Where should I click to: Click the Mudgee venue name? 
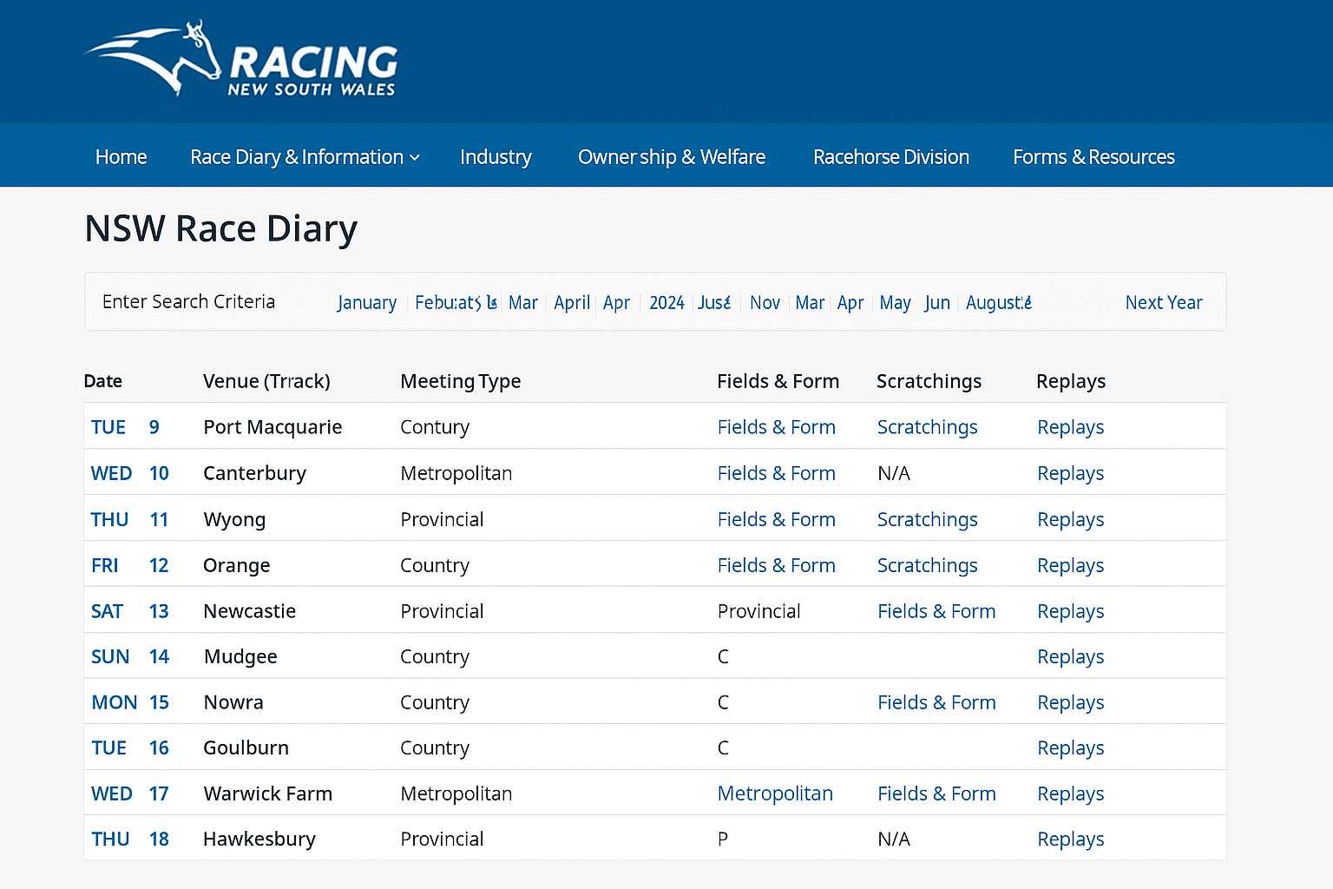(x=240, y=657)
